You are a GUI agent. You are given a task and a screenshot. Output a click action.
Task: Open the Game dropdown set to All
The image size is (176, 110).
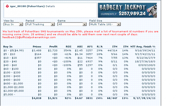click(x=72, y=24)
